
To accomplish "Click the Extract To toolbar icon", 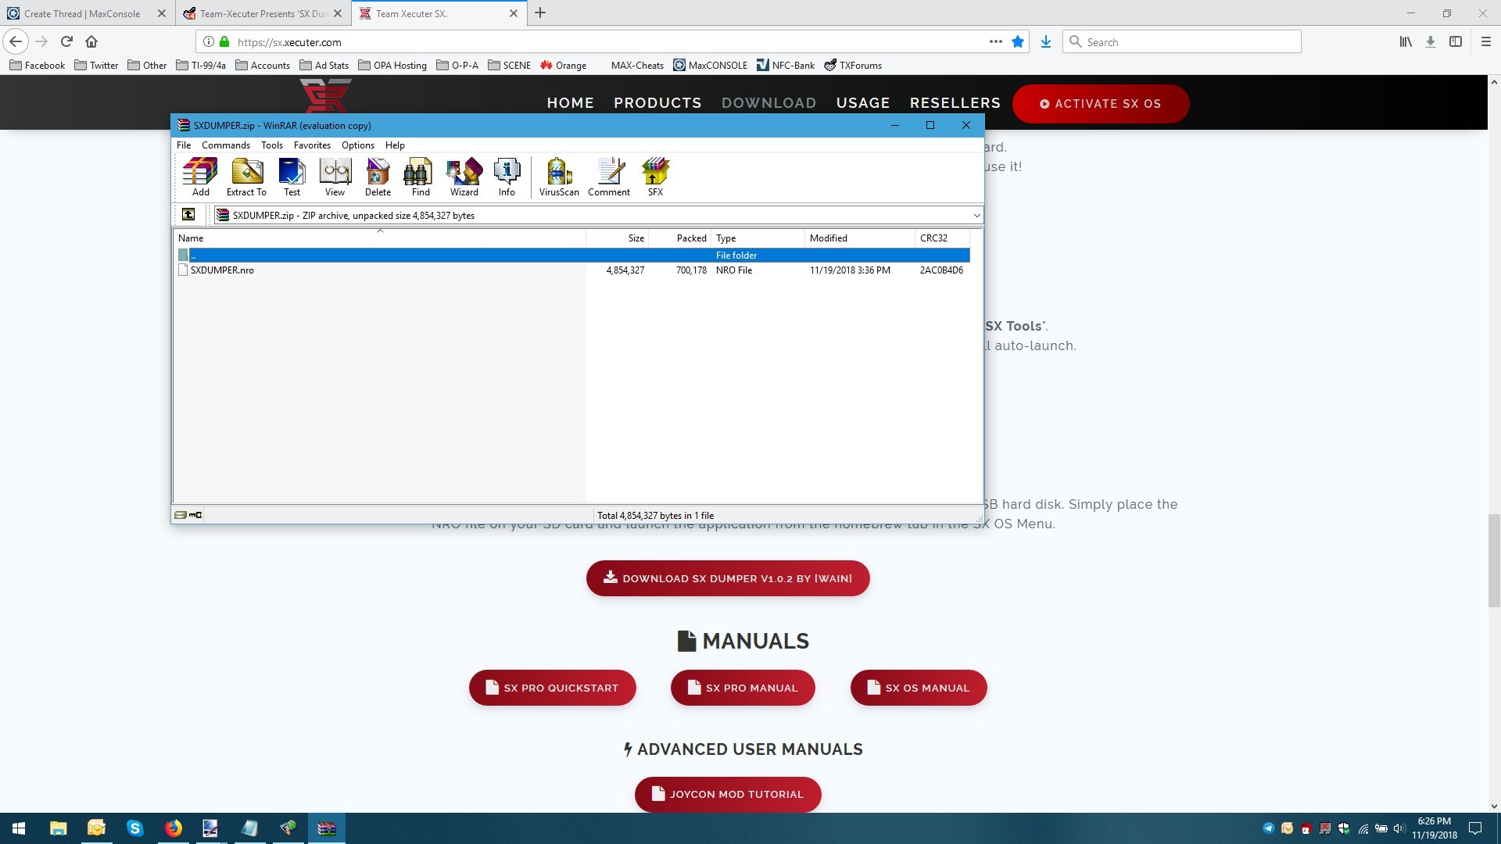I will (x=246, y=177).
